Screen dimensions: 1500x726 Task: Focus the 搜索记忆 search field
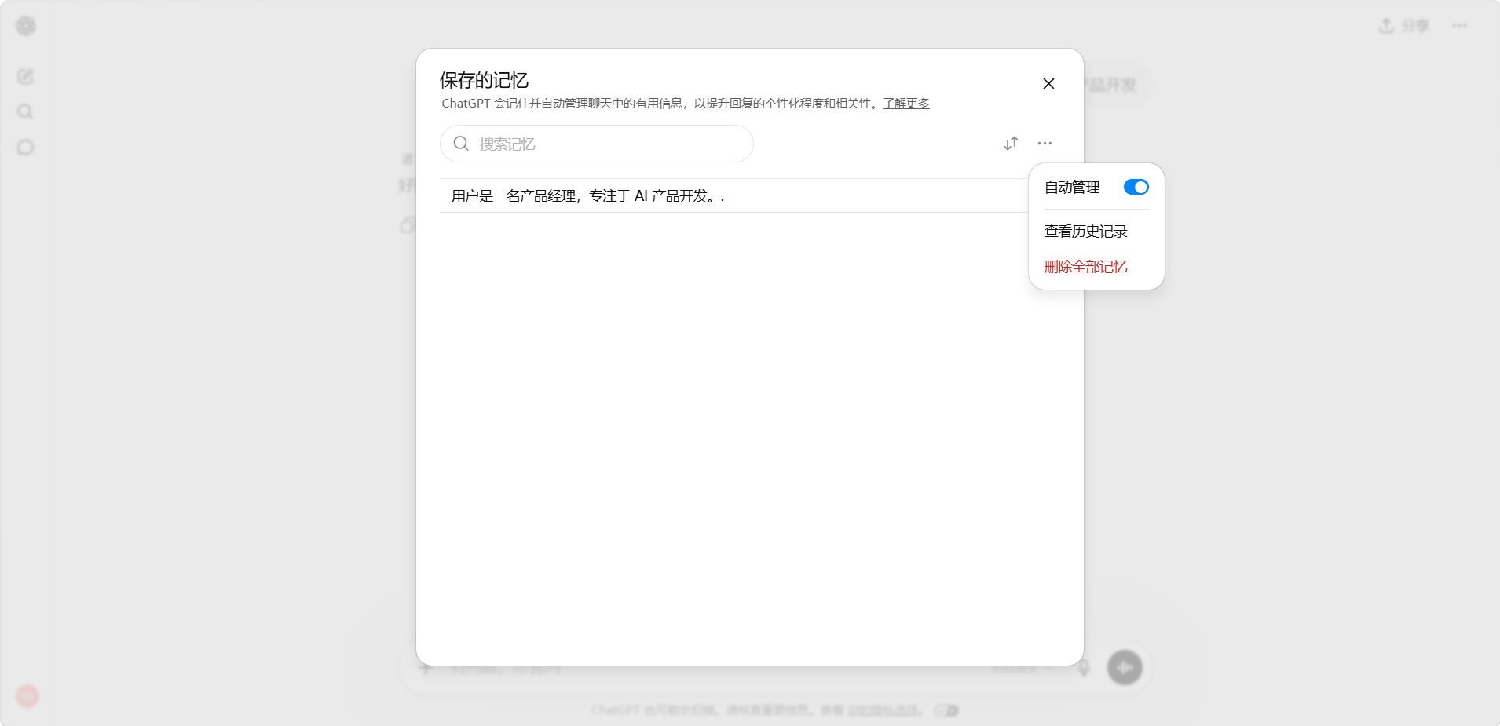pyautogui.click(x=597, y=144)
